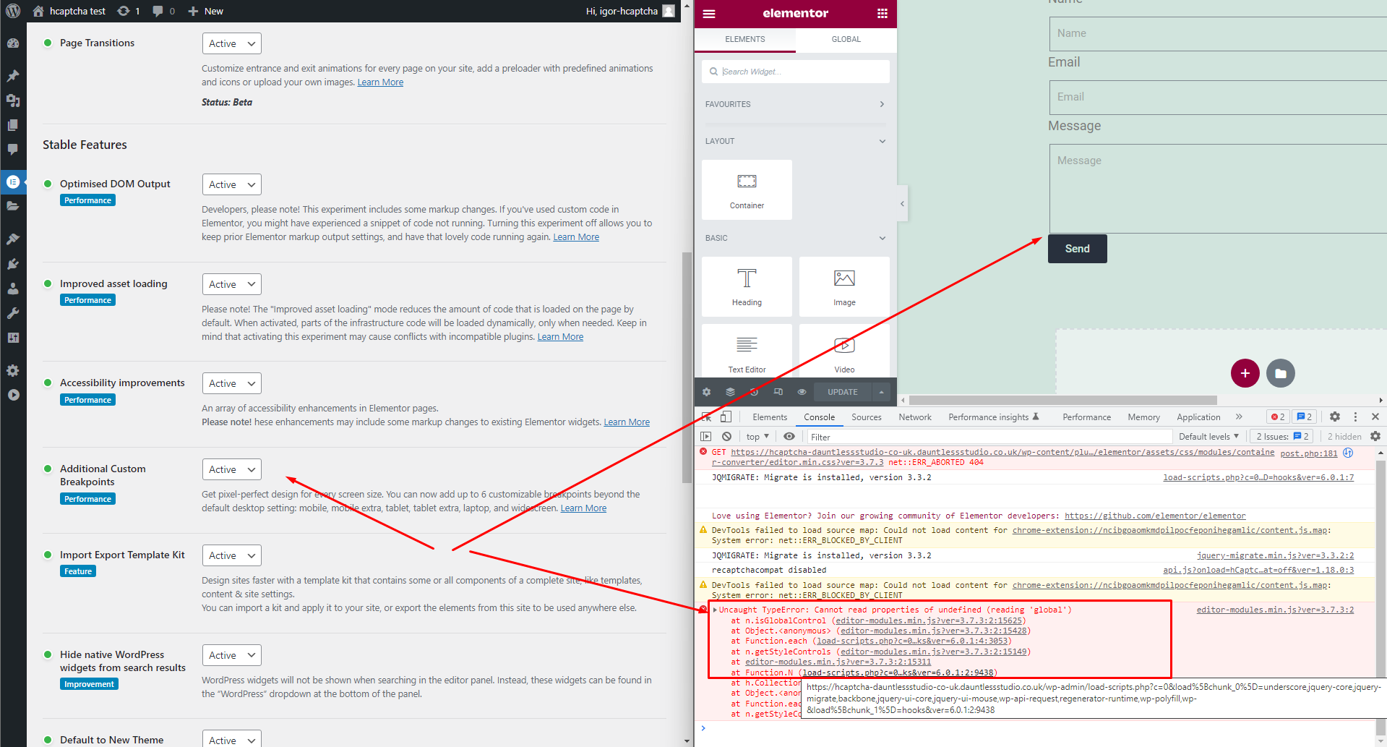The image size is (1387, 747).
Task: Preview changes with the eye icon
Action: tap(802, 391)
